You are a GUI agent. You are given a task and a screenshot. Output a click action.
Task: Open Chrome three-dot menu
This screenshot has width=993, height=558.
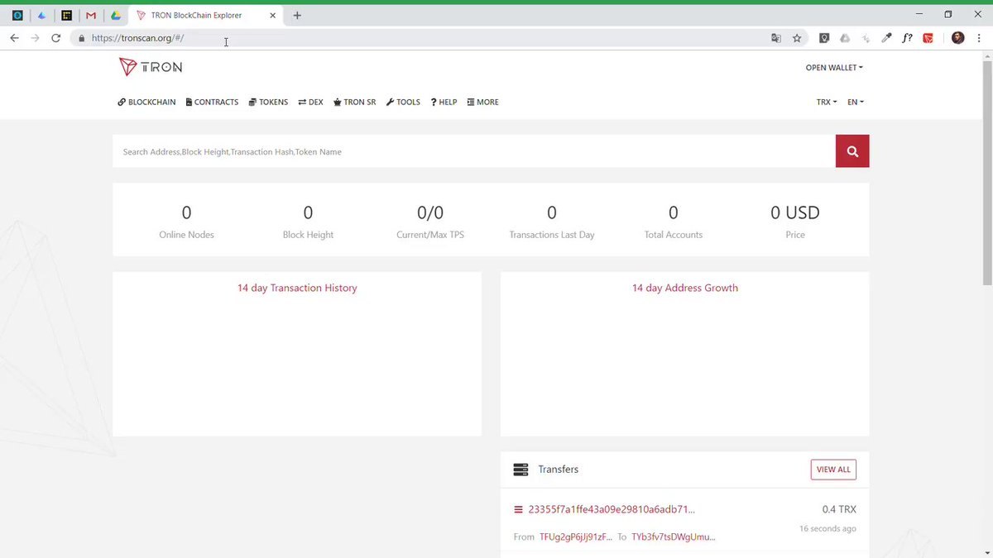click(x=980, y=38)
